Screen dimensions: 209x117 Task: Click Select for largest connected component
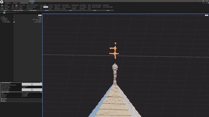click(x=32, y=85)
